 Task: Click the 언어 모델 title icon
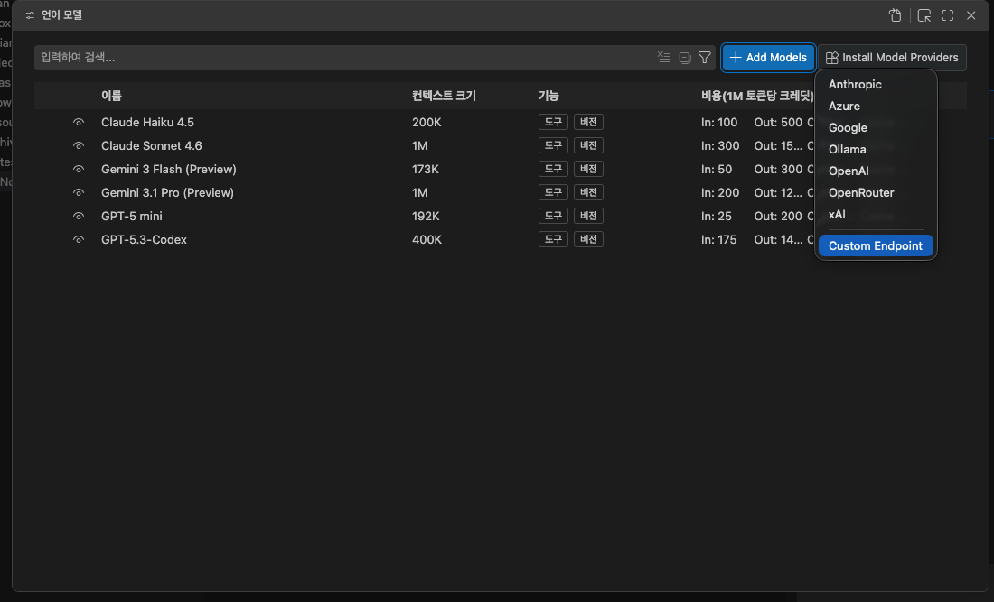(x=30, y=15)
